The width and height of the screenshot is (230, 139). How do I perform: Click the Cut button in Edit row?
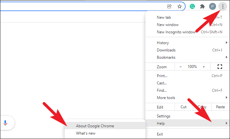coord(184,107)
